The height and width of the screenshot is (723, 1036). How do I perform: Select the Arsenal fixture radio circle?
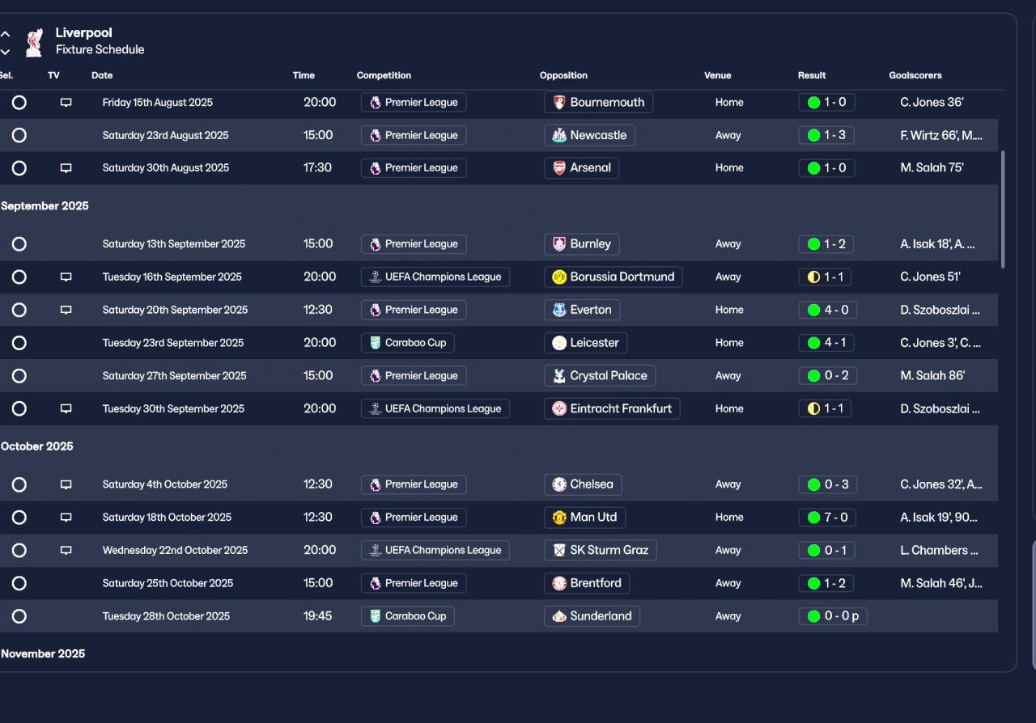[19, 168]
